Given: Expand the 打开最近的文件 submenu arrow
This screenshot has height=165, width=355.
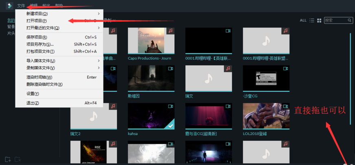Looking at the screenshot, I should (x=99, y=28).
